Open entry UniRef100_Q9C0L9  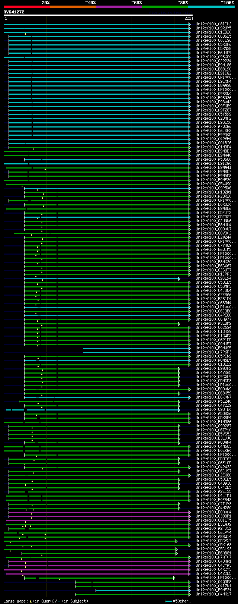(x=213, y=377)
